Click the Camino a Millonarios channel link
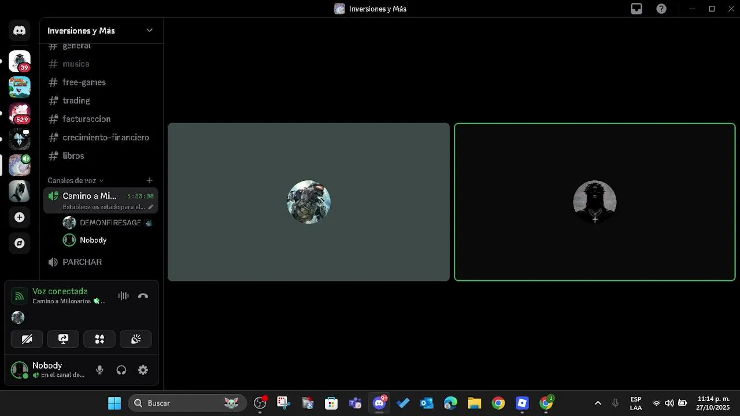The height and width of the screenshot is (416, 740). coord(69,301)
